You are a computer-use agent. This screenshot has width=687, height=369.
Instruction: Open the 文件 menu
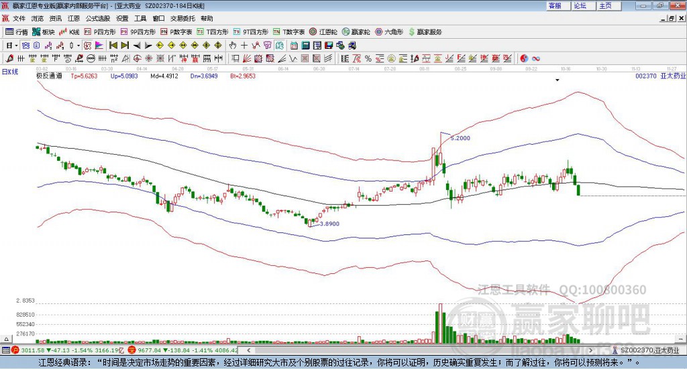(x=19, y=18)
